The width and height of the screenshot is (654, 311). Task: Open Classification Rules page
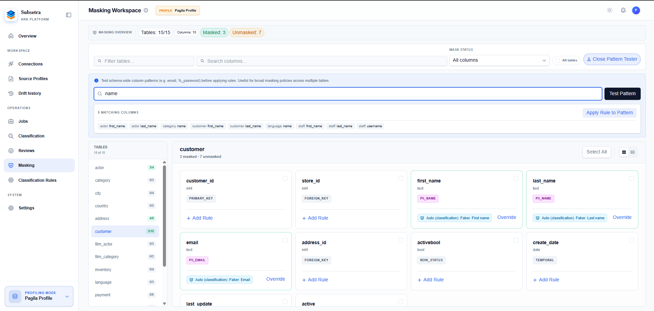click(x=39, y=180)
